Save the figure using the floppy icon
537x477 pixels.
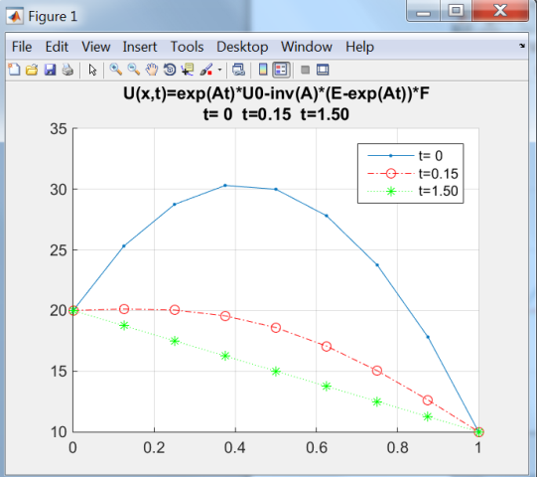click(x=50, y=70)
